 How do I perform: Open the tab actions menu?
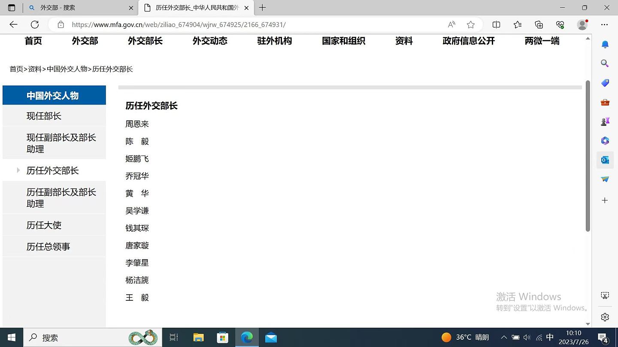pos(12,8)
